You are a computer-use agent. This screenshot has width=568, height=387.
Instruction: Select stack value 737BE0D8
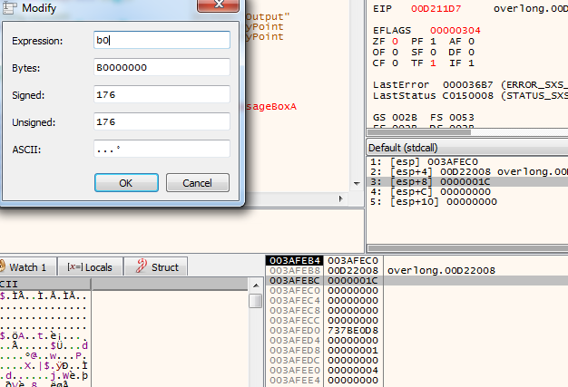[353, 330]
